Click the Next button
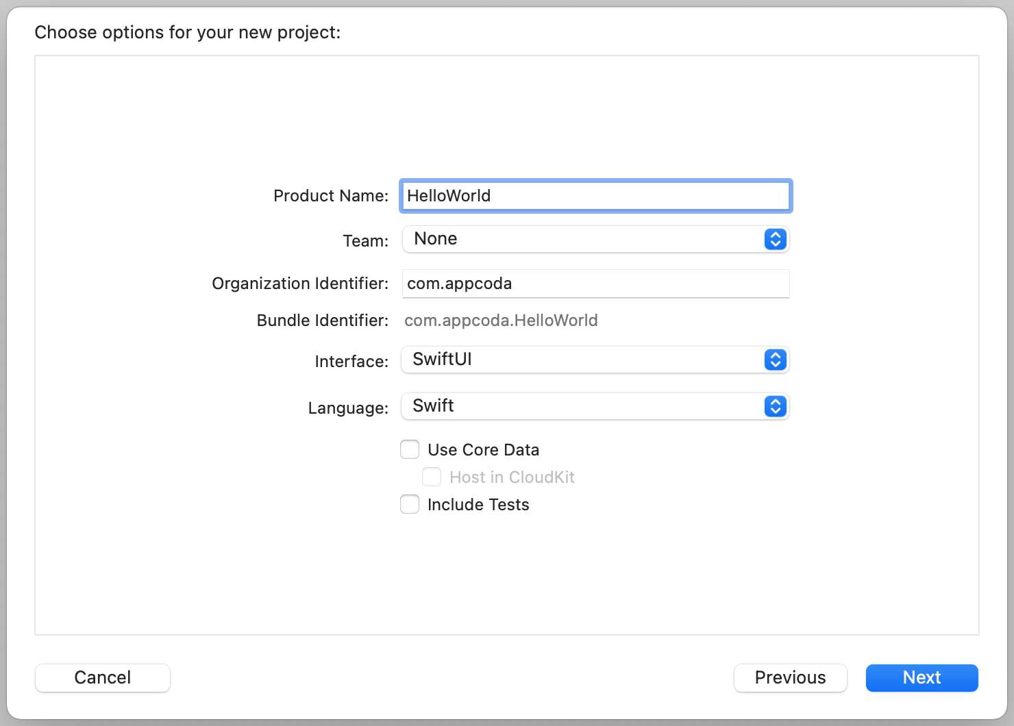The width and height of the screenshot is (1014, 726). (x=922, y=677)
